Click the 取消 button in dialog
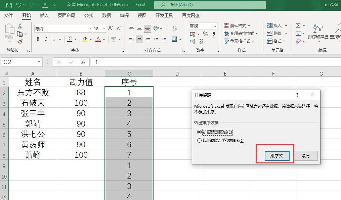Viewport: 341px width, 200px height. point(305,156)
